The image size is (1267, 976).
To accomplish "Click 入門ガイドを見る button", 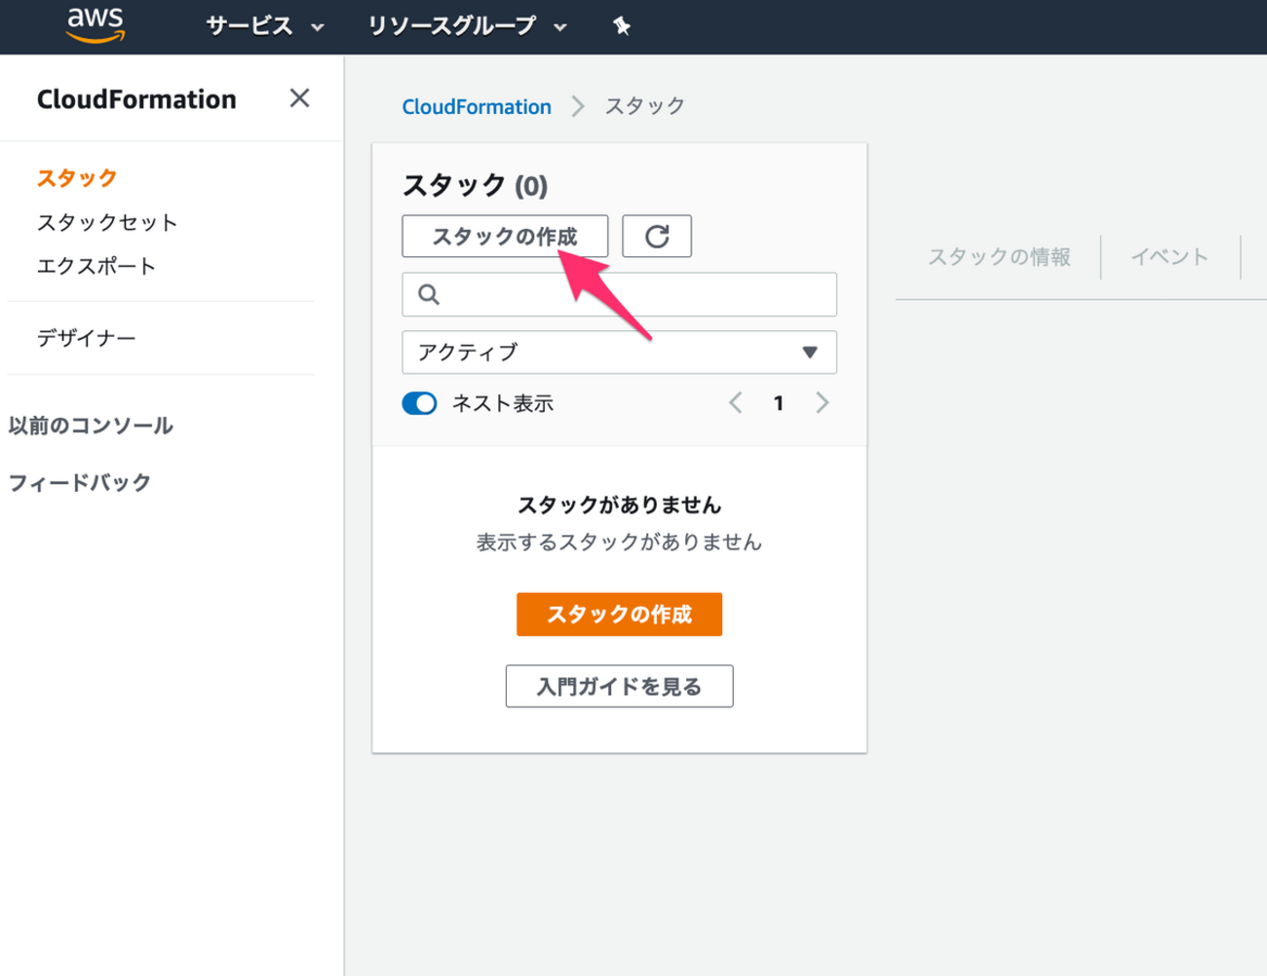I will [x=619, y=687].
